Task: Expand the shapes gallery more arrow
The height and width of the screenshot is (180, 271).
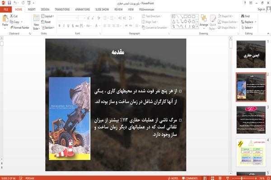Action: point(197,27)
